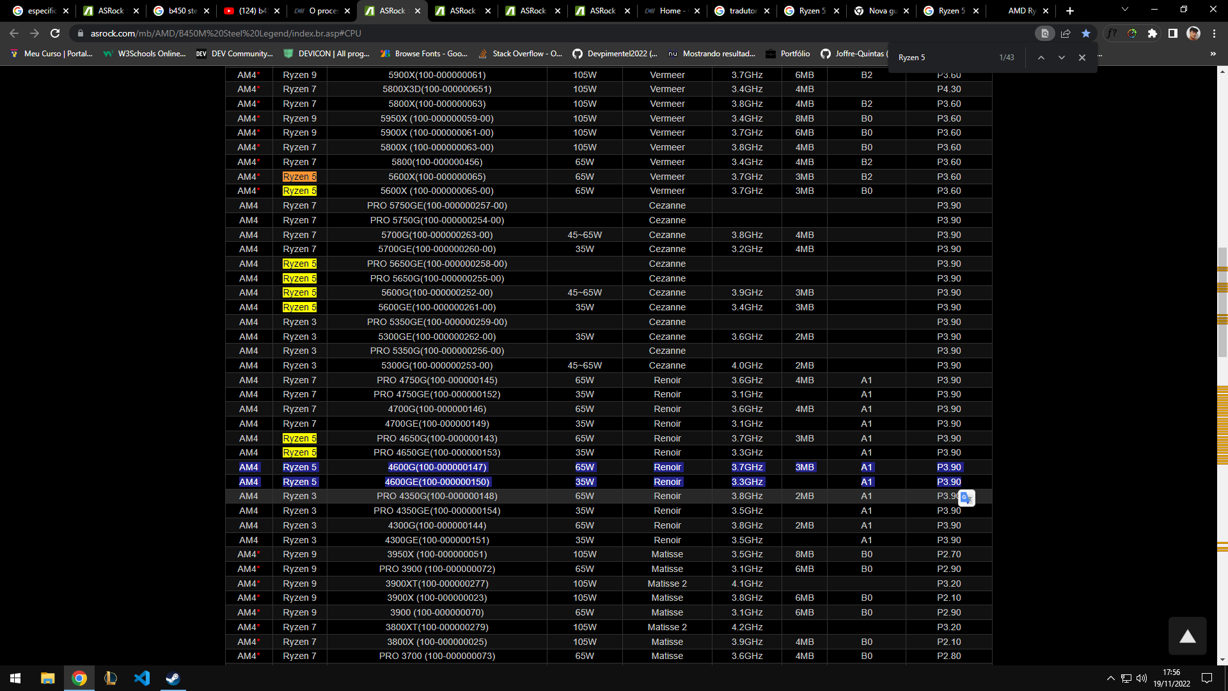Click the Chrome taskbar icon

coord(79,678)
